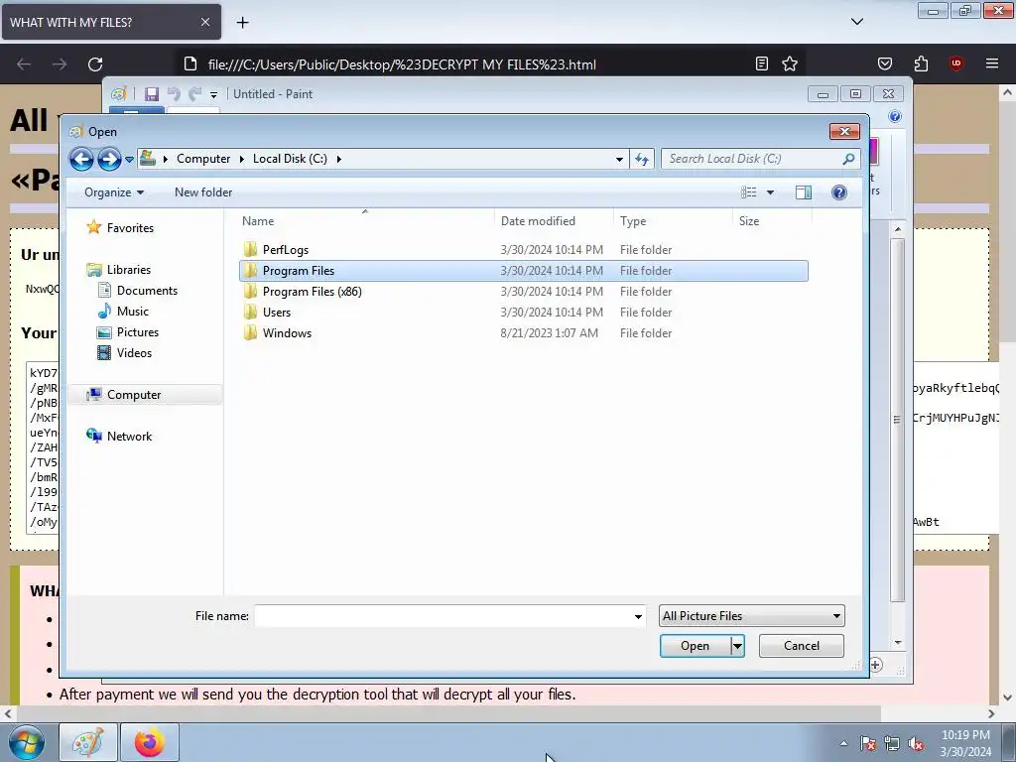Open Paint Customize Quick Access Toolbar dropdown
The height and width of the screenshot is (762, 1016).
[x=213, y=94]
